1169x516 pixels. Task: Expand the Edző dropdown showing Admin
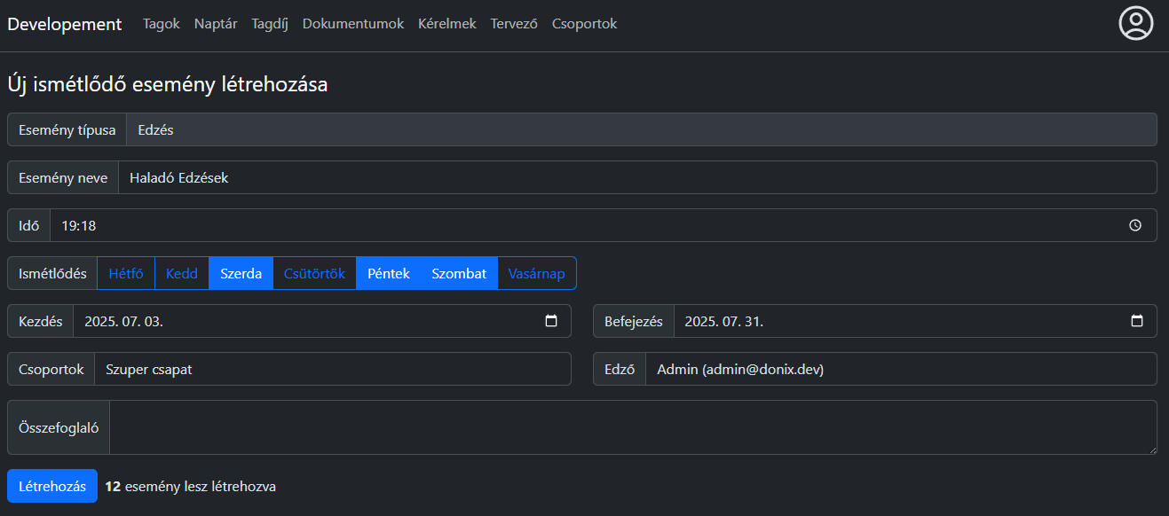click(900, 369)
